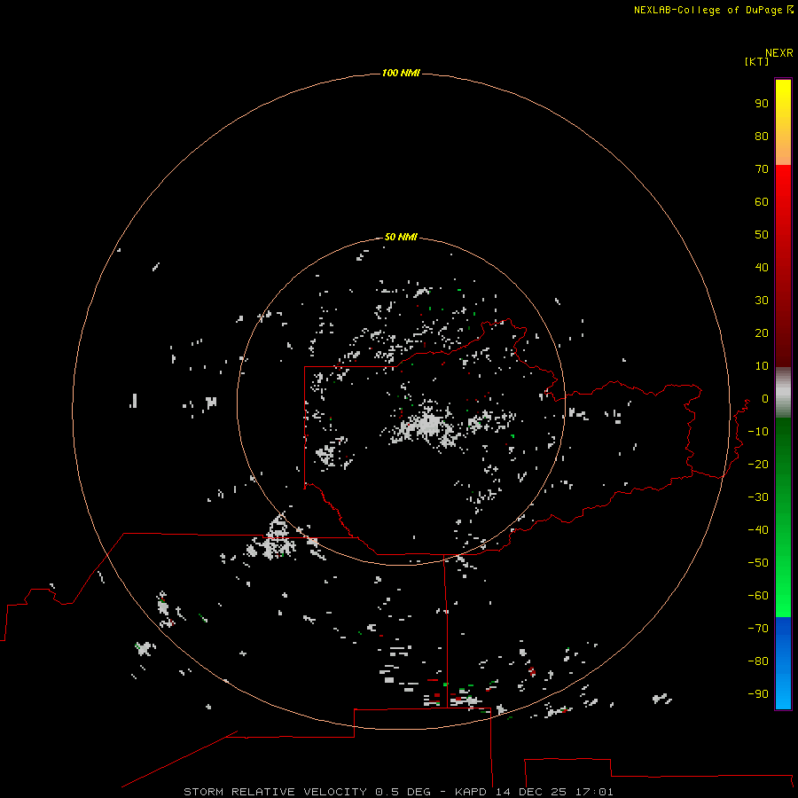798x798 pixels.
Task: Click the KT units label above the scale
Action: coord(756,61)
